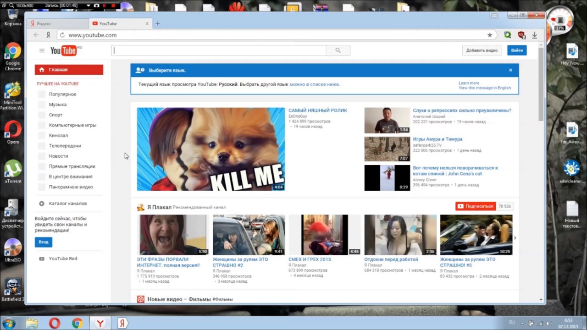Click the RU language indicator in the tray
587x330 pixels.
click(x=512, y=323)
